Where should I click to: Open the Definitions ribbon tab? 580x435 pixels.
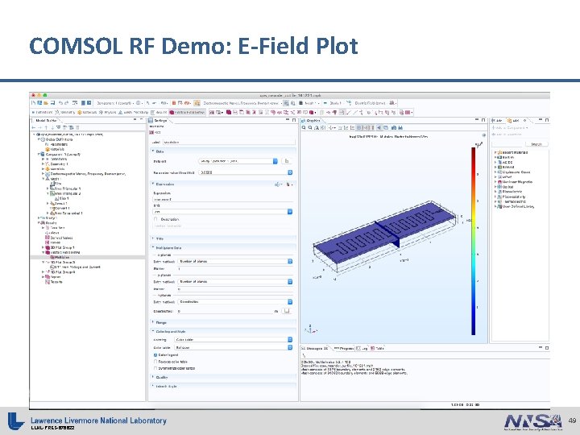click(42, 112)
